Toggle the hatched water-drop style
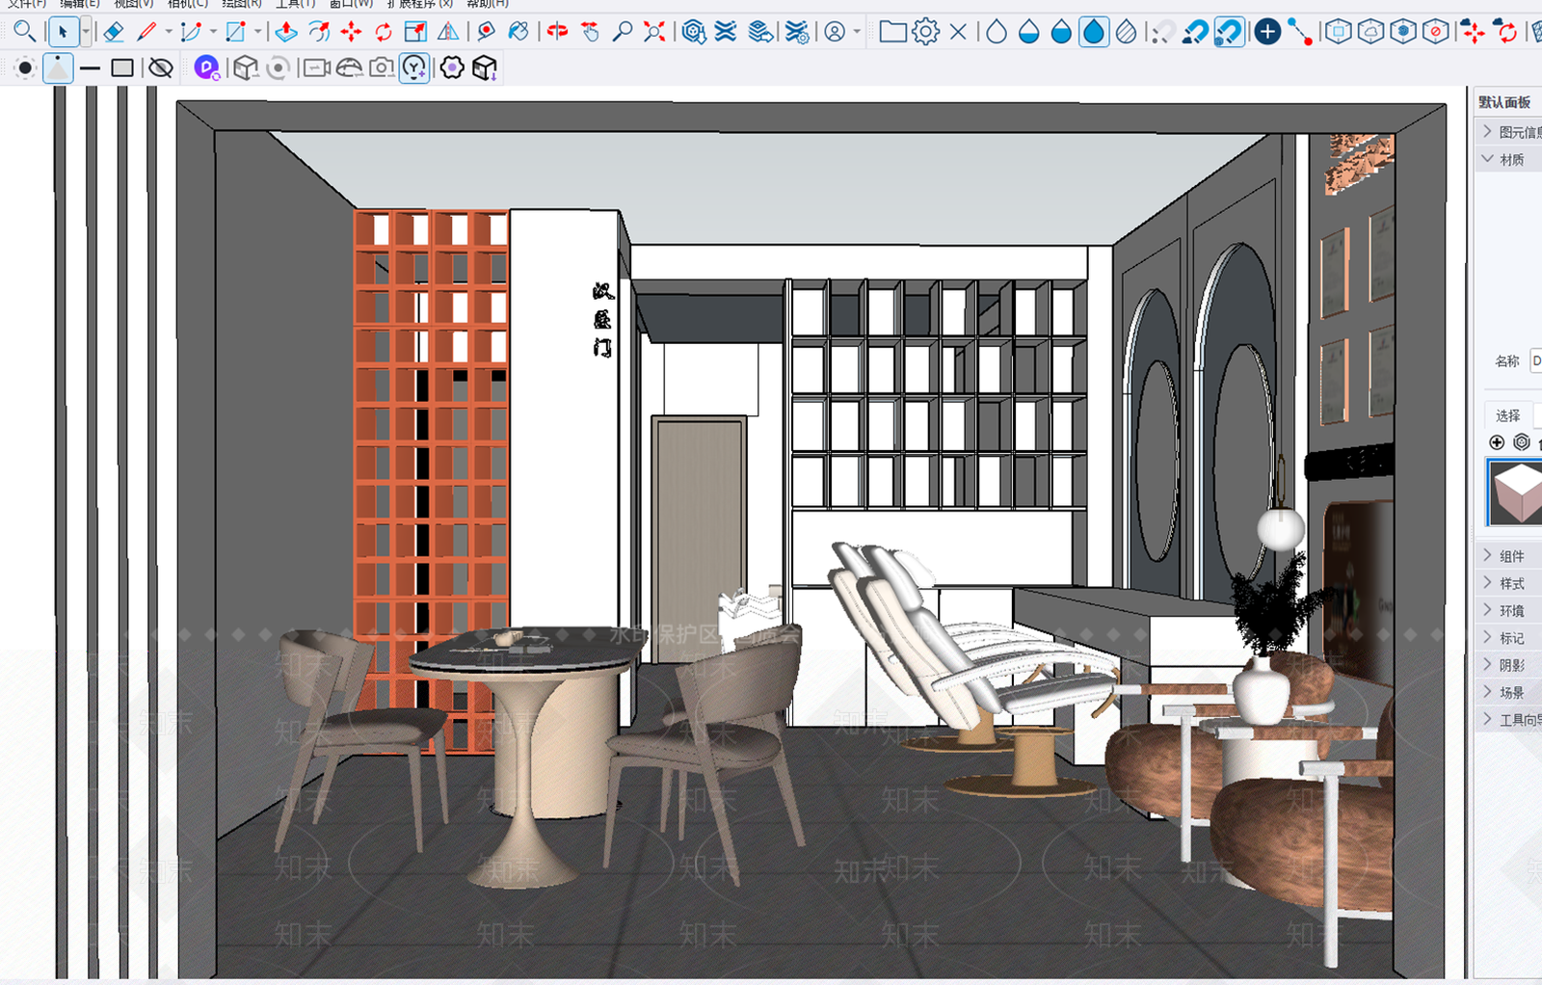The height and width of the screenshot is (985, 1542). [1126, 32]
